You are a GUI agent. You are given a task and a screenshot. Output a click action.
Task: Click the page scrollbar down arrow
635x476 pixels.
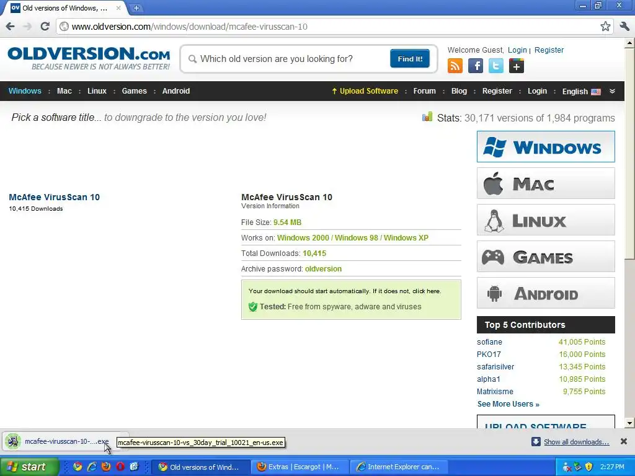click(x=629, y=423)
